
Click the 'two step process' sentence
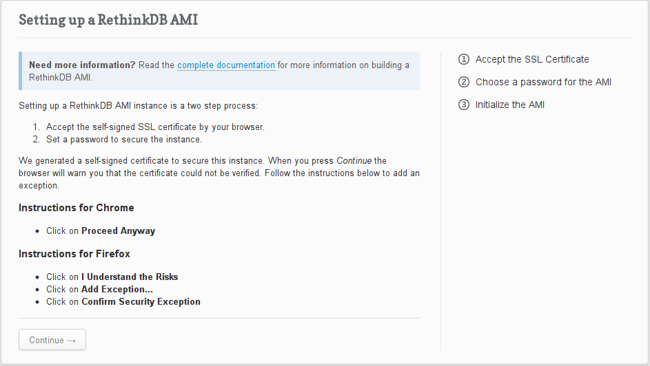[138, 106]
